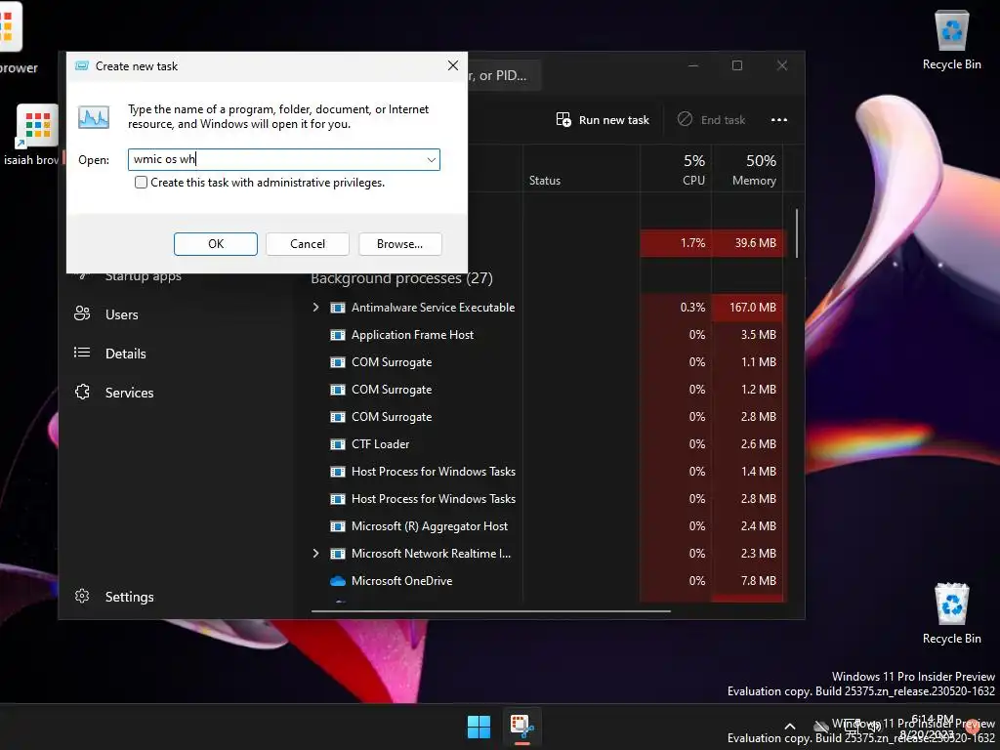Click the Run dialog performance graph icon

[x=94, y=117]
